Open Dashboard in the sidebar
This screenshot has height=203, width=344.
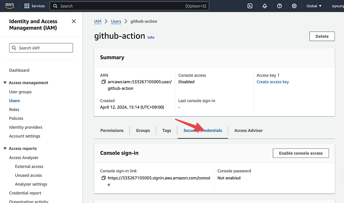point(19,70)
